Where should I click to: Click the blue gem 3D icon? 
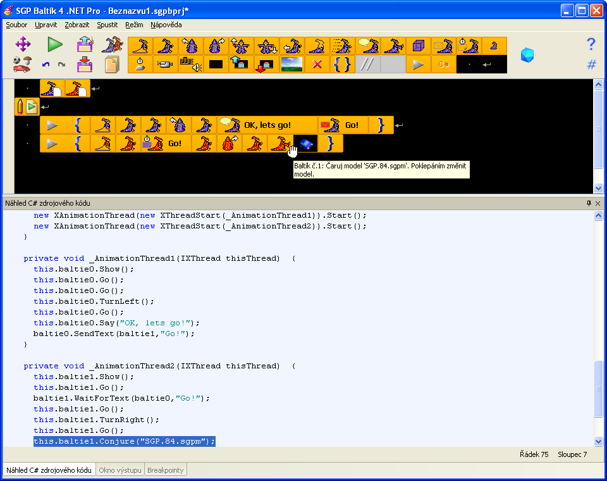pos(527,55)
